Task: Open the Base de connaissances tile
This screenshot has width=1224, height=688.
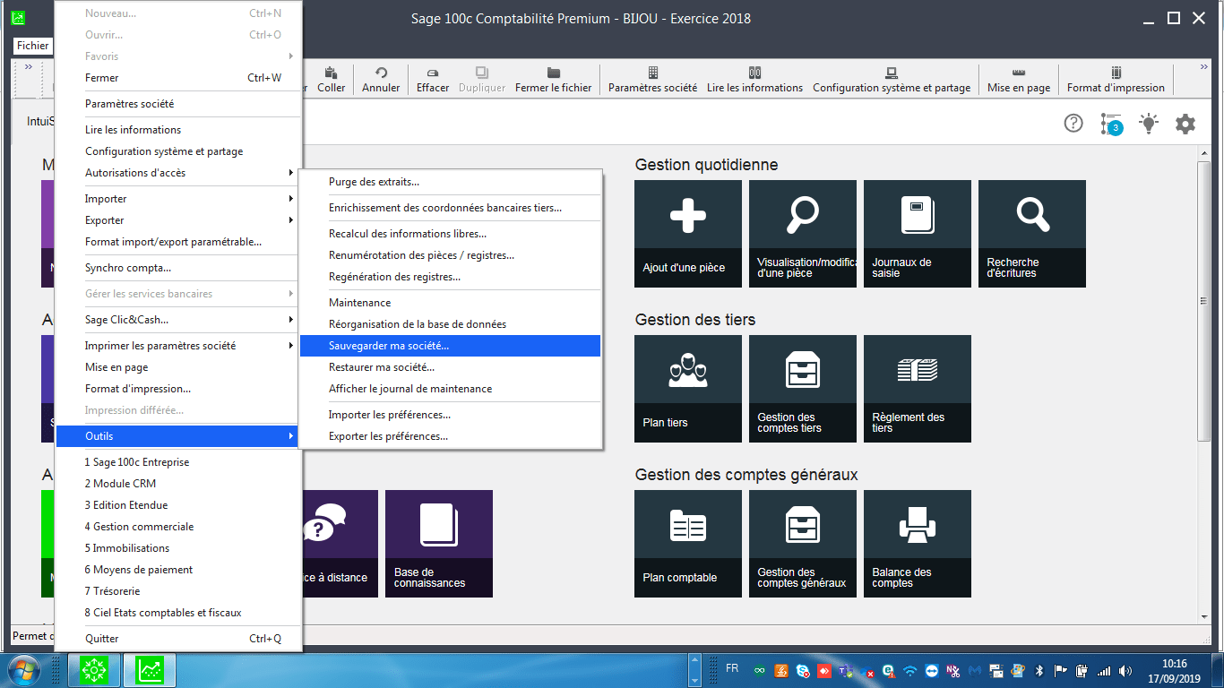Action: [439, 544]
